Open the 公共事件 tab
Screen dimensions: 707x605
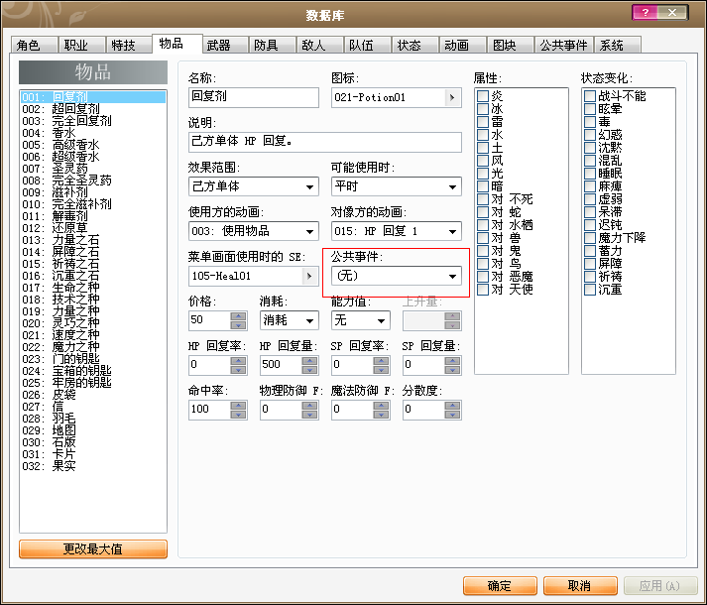[563, 45]
